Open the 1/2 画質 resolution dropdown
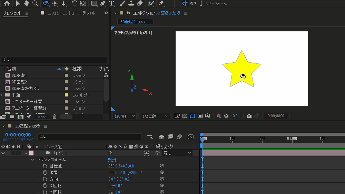The height and width of the screenshot is (194, 345). tap(155, 116)
